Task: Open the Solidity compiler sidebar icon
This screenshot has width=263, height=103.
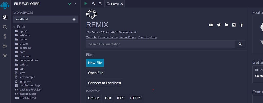Action: point(5,36)
